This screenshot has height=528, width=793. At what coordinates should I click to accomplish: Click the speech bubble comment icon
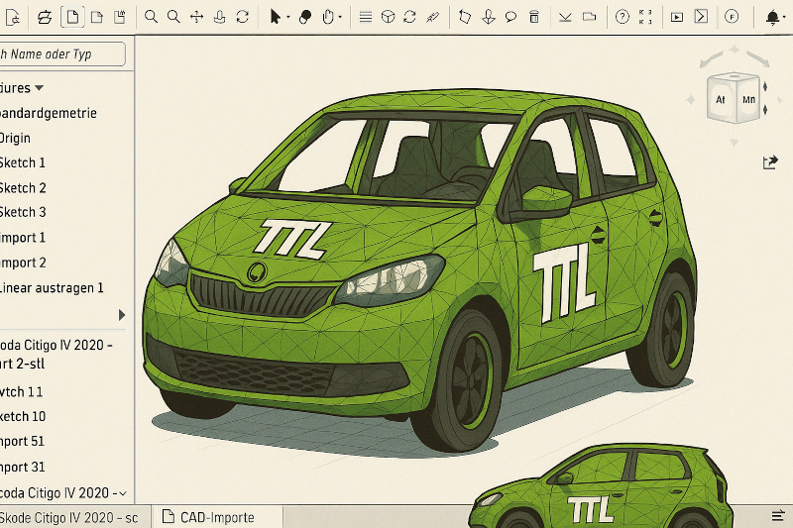(x=511, y=17)
